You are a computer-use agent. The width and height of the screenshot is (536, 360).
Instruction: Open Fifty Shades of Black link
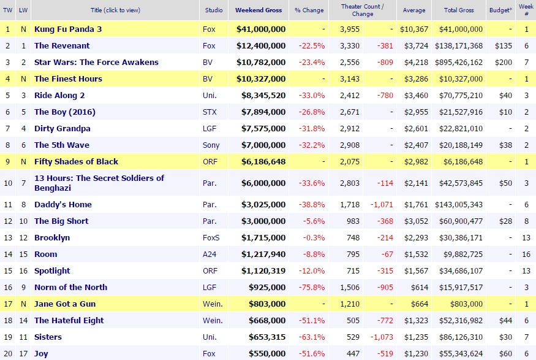pos(76,161)
